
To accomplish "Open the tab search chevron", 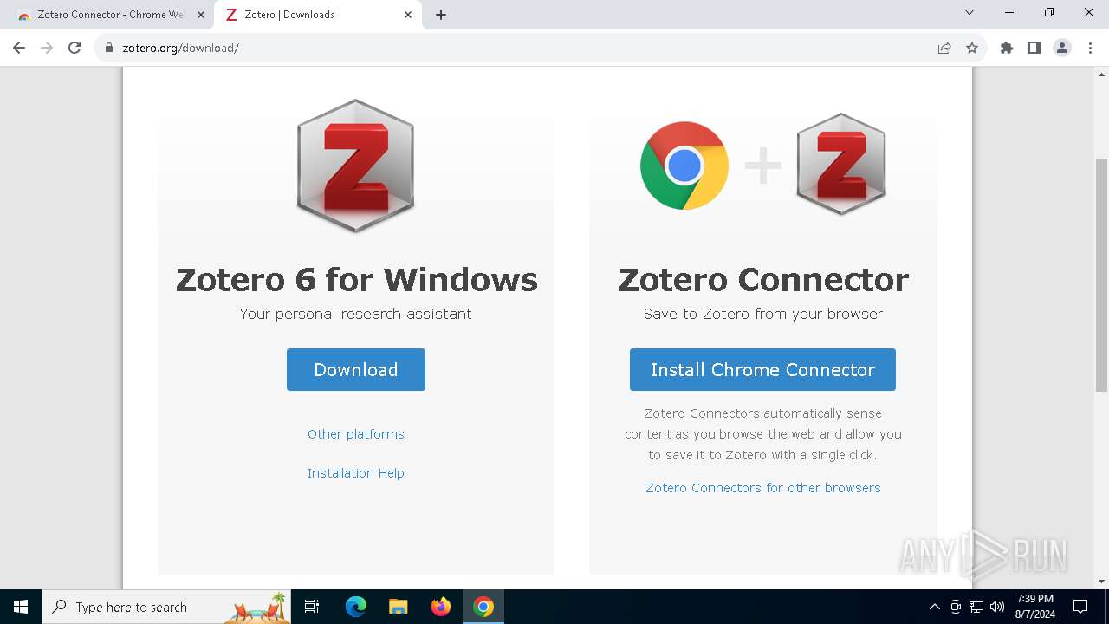I will 970,13.
